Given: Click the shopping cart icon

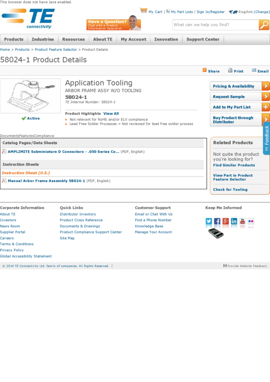Looking at the screenshot, I should tap(143, 10).
